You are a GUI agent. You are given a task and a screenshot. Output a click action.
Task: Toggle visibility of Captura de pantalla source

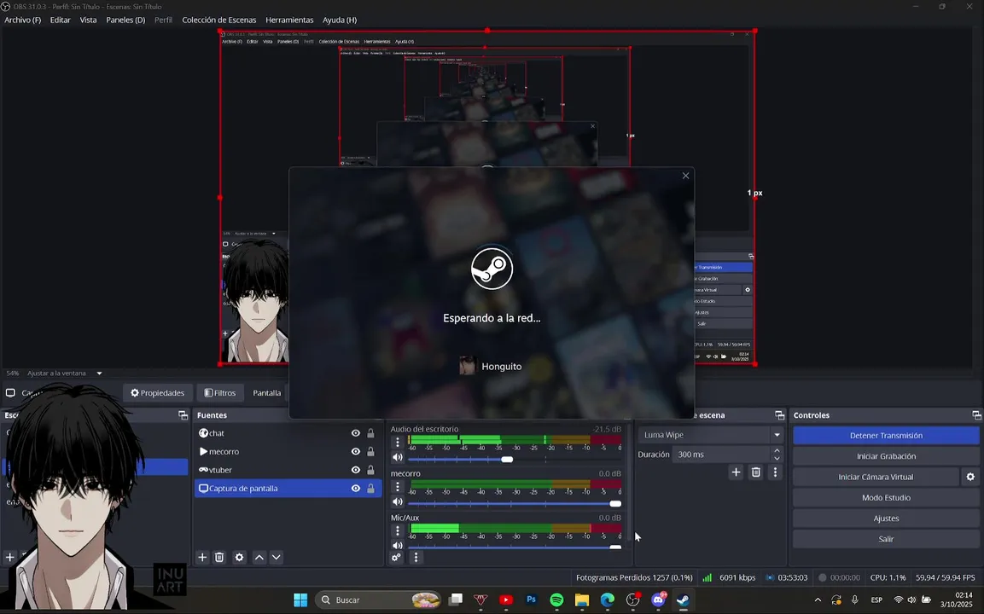355,489
